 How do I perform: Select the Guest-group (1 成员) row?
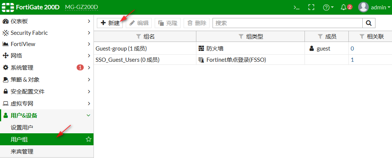tap(243, 48)
